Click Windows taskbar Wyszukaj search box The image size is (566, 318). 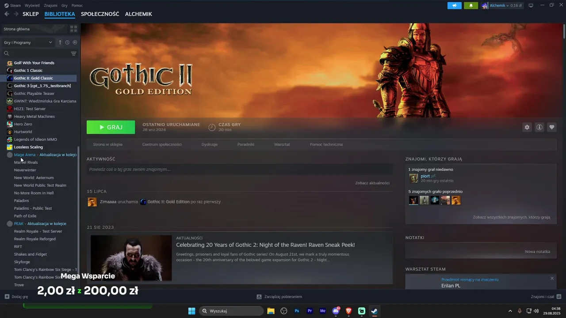[x=231, y=311]
